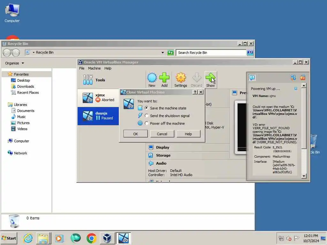Screen dimensions: 327x245
Task: Click the New VM toolbar icon
Action: pyautogui.click(x=152, y=80)
